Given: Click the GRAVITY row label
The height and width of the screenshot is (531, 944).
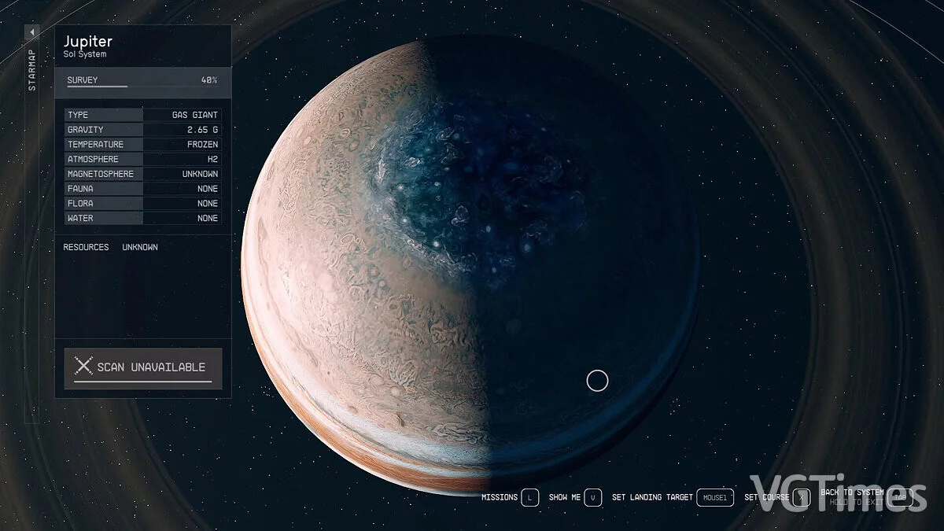Looking at the screenshot, I should click(x=85, y=130).
